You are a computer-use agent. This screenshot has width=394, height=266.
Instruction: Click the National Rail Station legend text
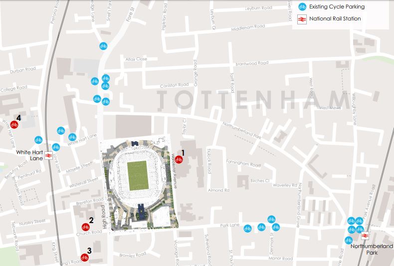(x=335, y=19)
